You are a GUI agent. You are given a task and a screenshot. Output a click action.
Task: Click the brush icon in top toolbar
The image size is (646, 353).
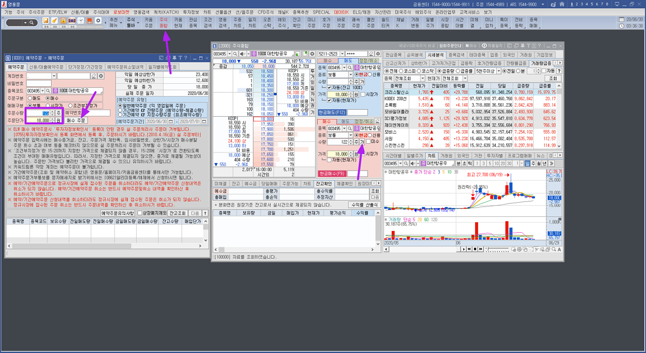55,21
